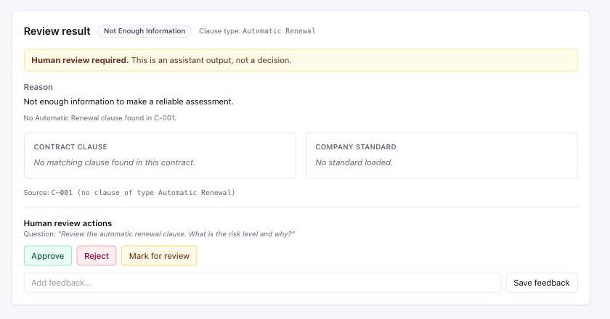This screenshot has height=319, width=610.
Task: Focus the Add feedback input field
Action: point(262,283)
